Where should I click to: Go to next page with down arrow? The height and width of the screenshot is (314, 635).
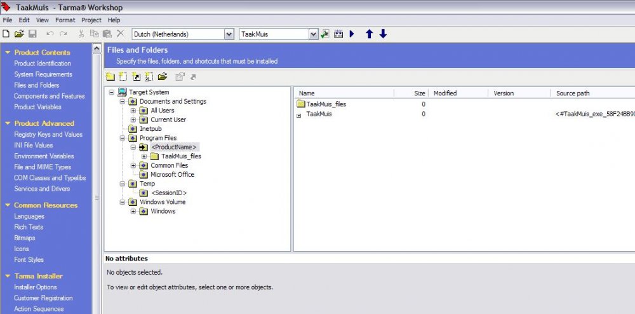click(383, 34)
